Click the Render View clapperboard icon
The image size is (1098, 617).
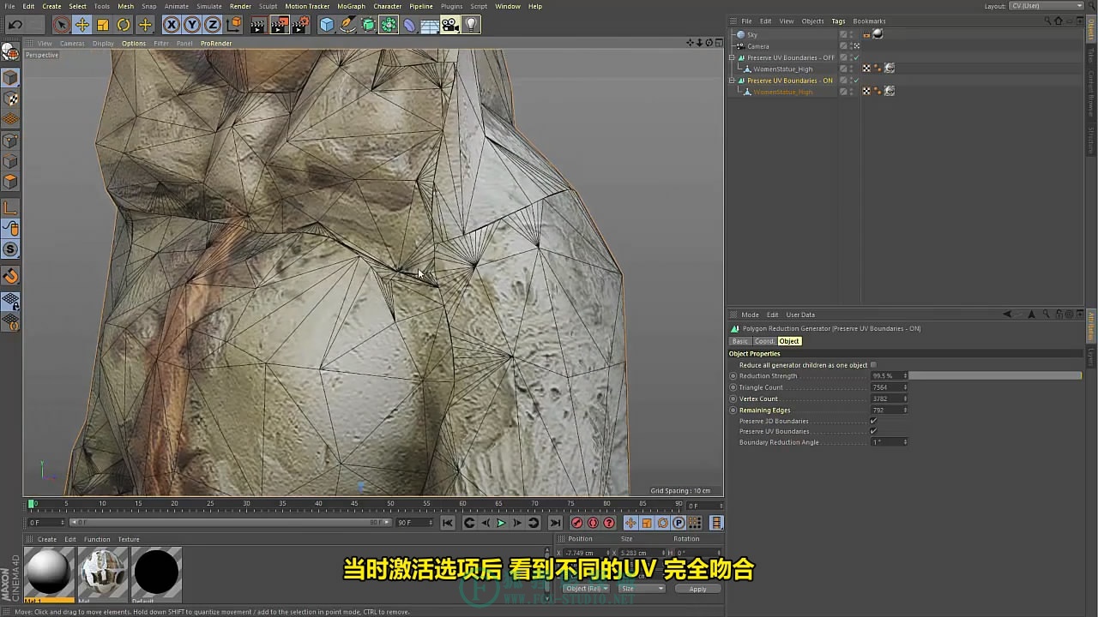point(258,25)
